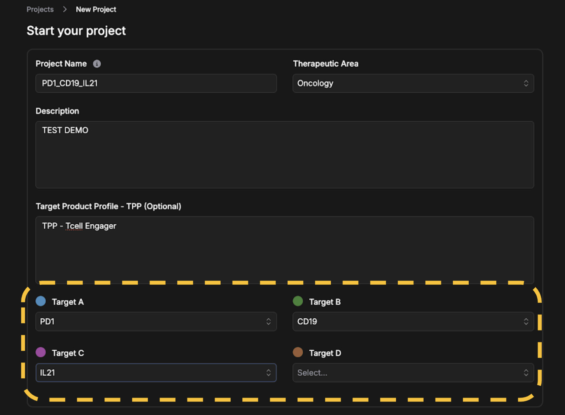Open the Target C dropdown showing IL21
The width and height of the screenshot is (565, 415).
point(156,373)
